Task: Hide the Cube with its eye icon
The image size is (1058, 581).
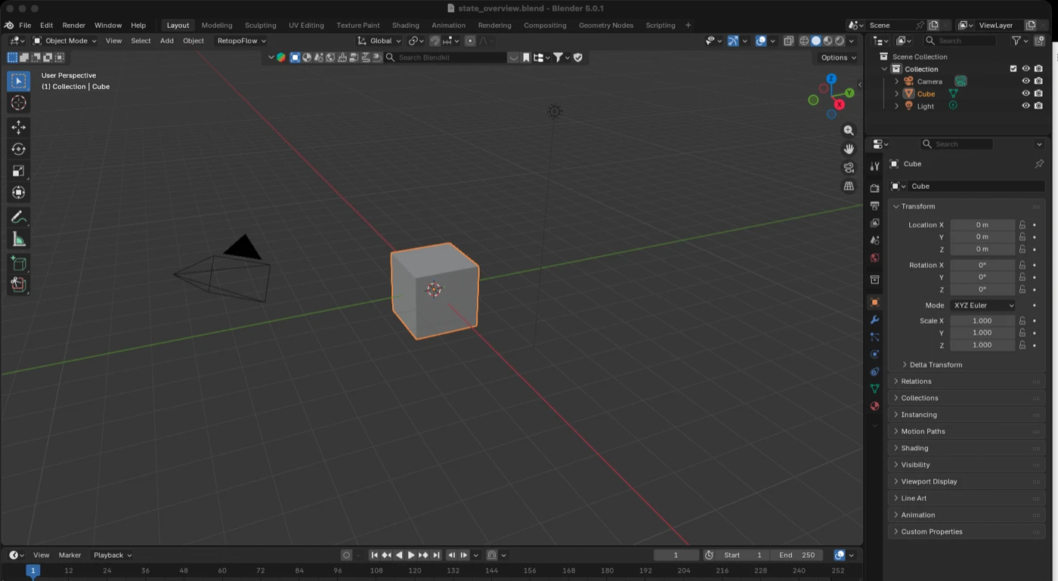Action: click(x=1026, y=94)
